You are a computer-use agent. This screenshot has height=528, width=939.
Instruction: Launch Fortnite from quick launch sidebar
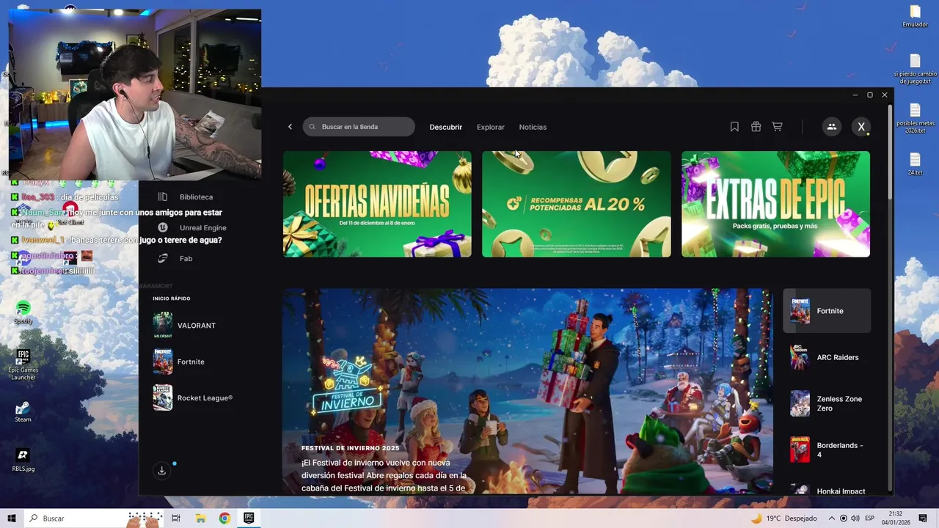(x=179, y=362)
